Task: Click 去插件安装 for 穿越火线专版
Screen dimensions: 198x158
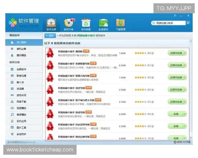Action: pos(175,77)
